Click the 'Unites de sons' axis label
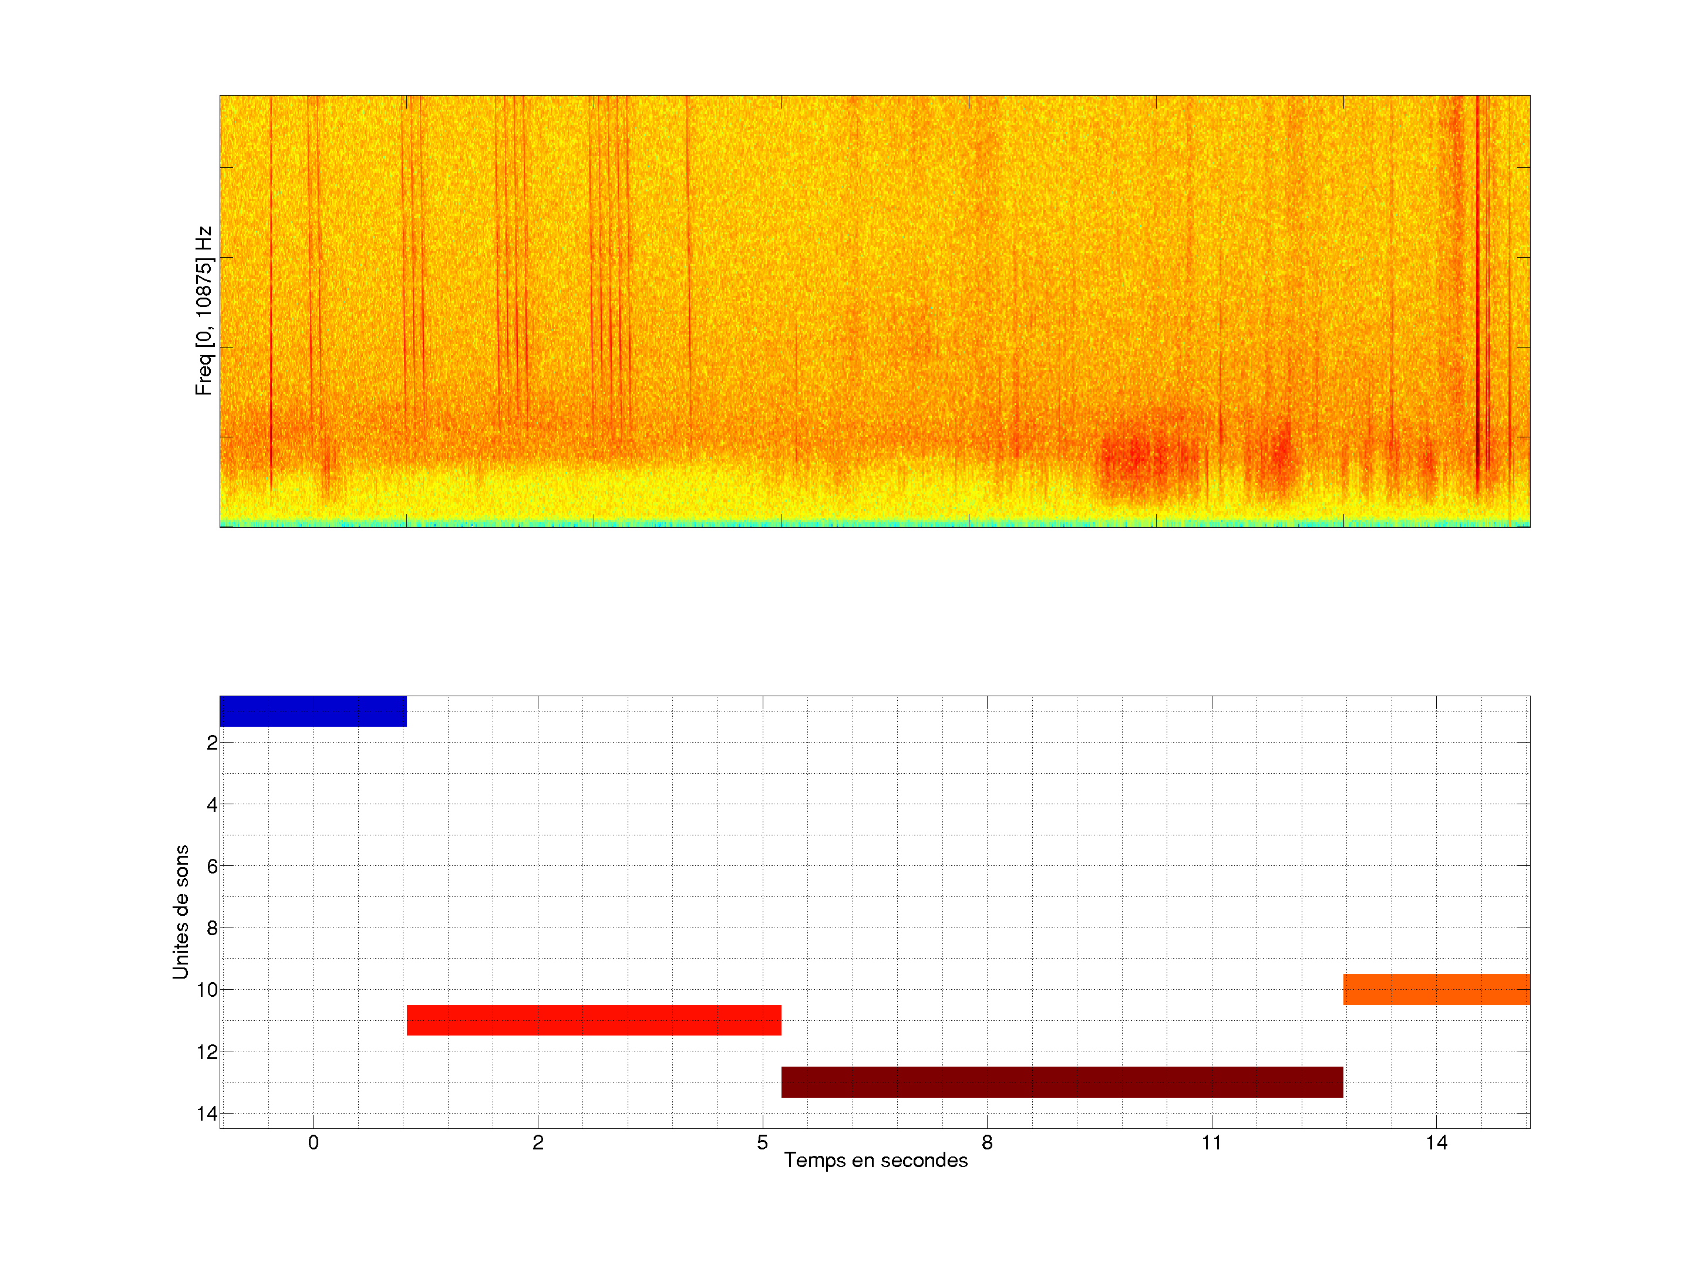1691x1268 pixels. point(180,912)
